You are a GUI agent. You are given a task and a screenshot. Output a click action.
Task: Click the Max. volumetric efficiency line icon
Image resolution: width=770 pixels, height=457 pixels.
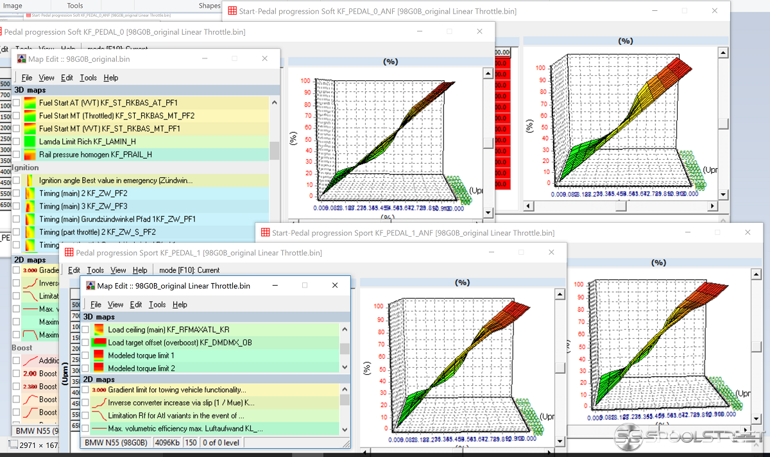[99, 428]
